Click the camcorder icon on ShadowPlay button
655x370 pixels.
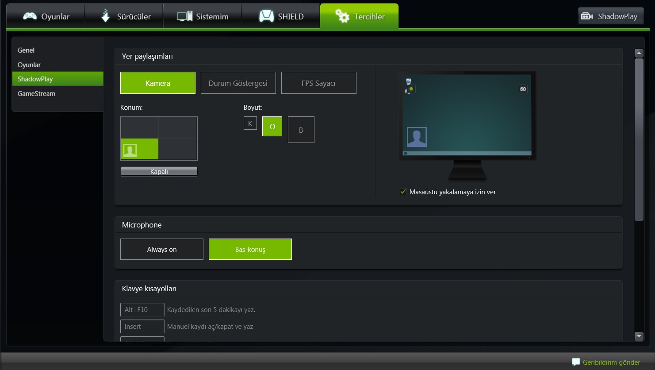[587, 16]
